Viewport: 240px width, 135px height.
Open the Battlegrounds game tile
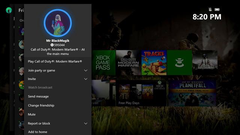click(205, 63)
